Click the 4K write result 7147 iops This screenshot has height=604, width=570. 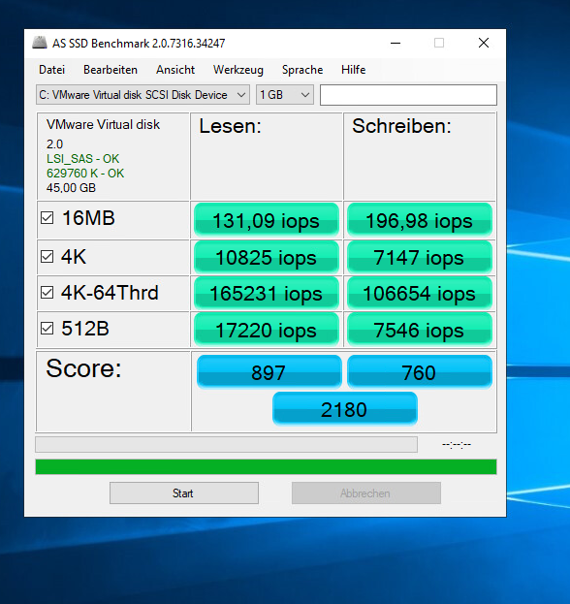(419, 257)
